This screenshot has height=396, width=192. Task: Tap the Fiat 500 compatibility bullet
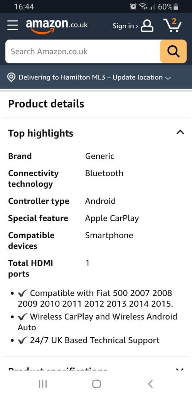pos(95,299)
